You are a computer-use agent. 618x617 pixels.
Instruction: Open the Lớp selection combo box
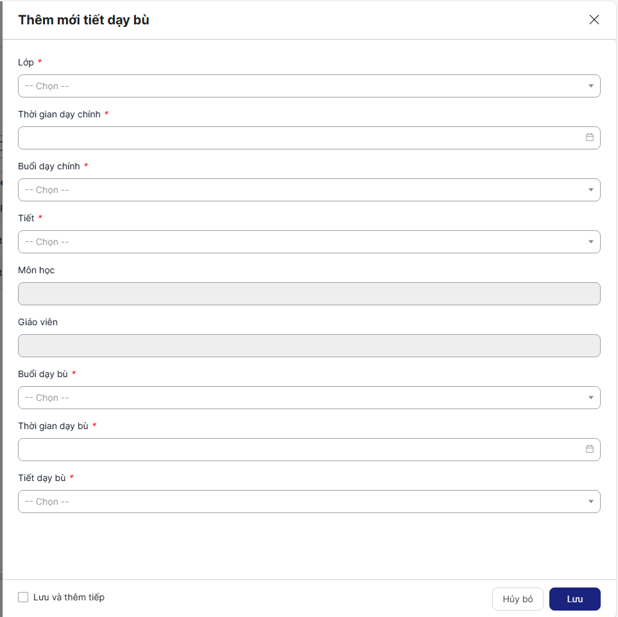302,86
